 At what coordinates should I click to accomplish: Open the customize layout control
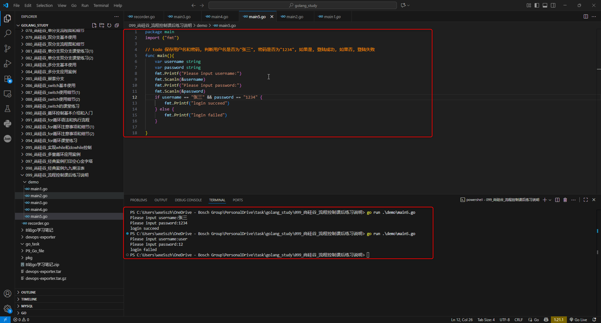(x=529, y=5)
